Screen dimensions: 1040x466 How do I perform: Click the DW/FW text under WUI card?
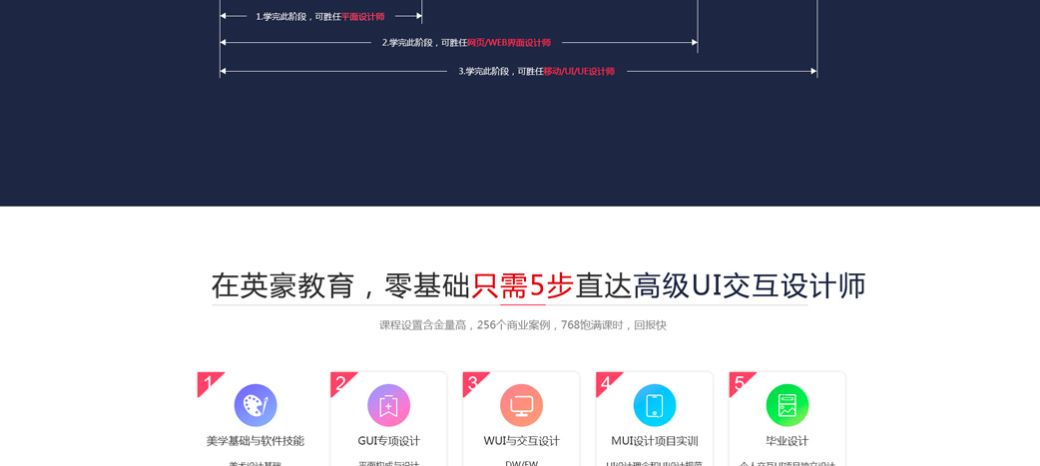point(521,463)
